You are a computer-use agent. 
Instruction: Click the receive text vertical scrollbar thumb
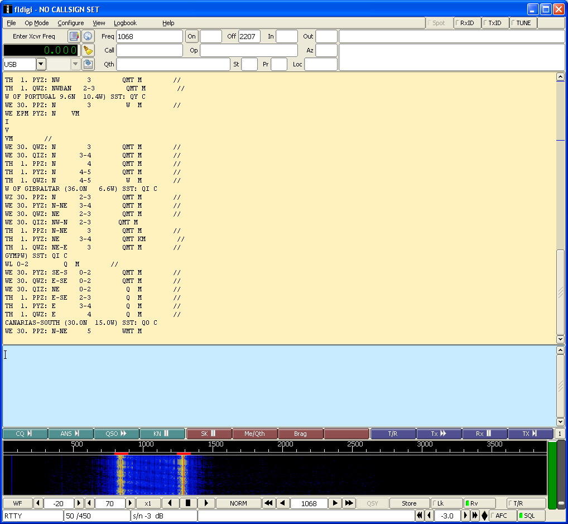click(x=560, y=292)
